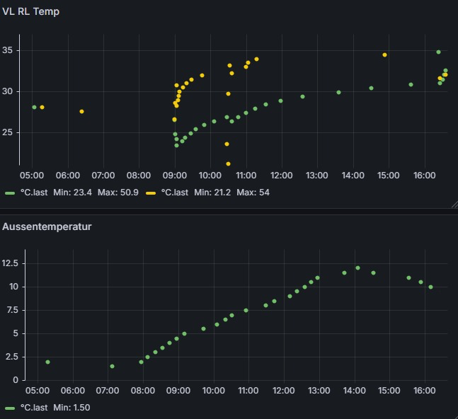This screenshot has height=419, width=458.
Task: Click the yellow data point near 06:30
Action: tap(81, 111)
